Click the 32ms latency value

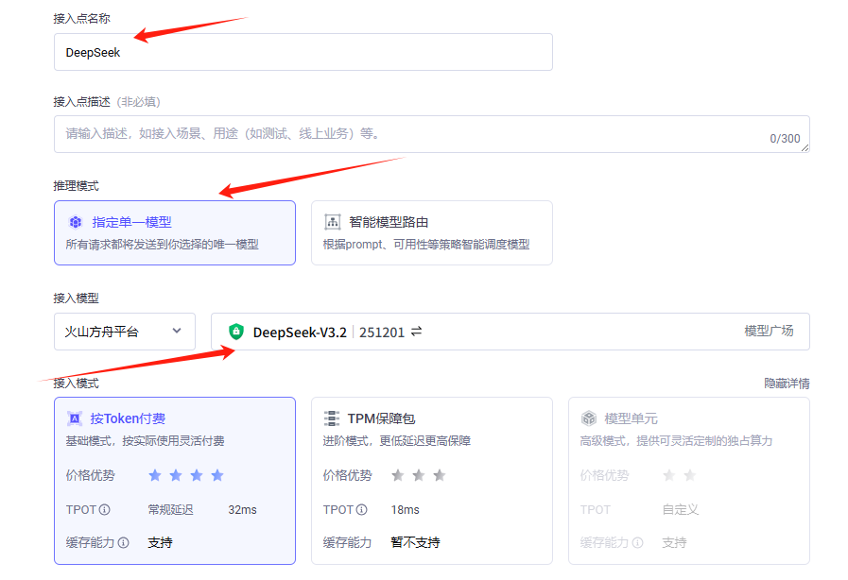[x=242, y=510]
